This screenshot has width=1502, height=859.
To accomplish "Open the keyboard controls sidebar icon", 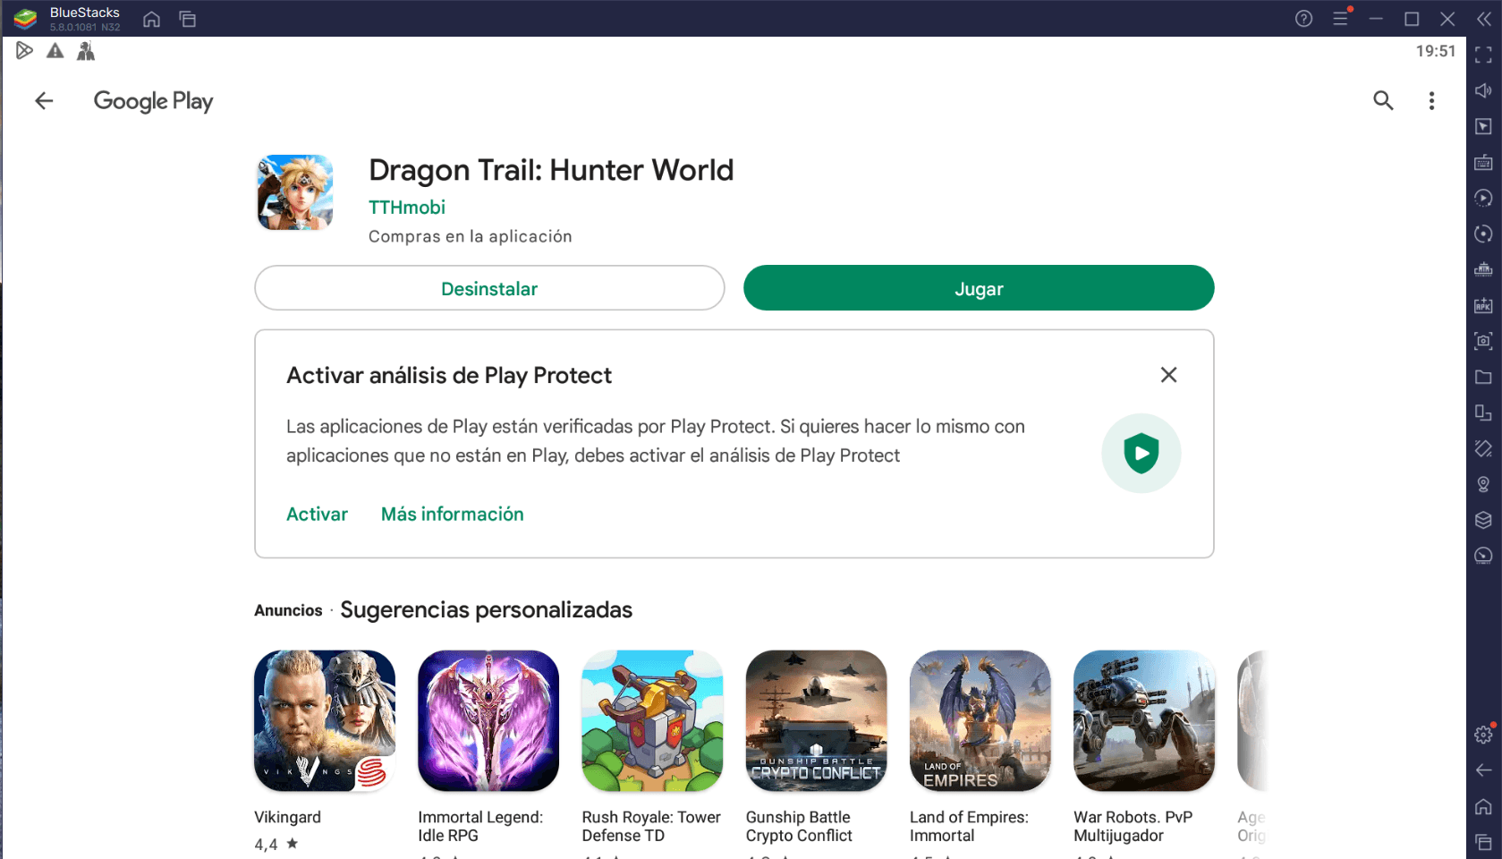I will (1483, 162).
